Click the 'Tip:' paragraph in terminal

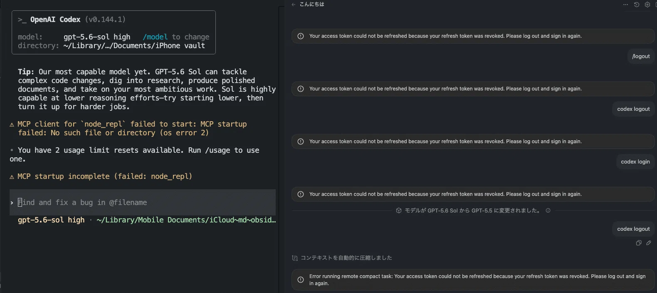(x=147, y=89)
